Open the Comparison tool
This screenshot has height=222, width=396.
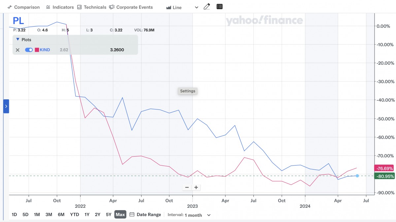[x=23, y=7]
